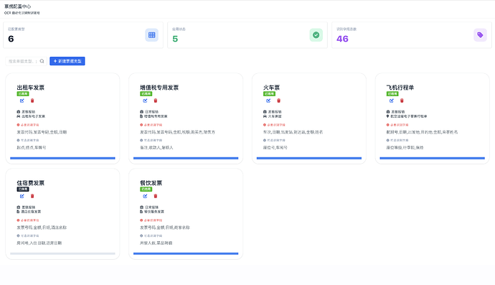Click the purple tag icon beside count 46
Viewport: 495px width, 285px height.
point(480,35)
